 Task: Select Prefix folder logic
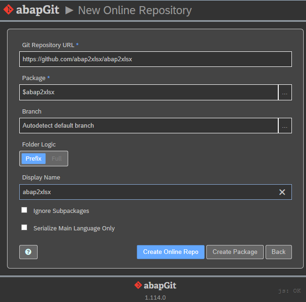pos(33,158)
